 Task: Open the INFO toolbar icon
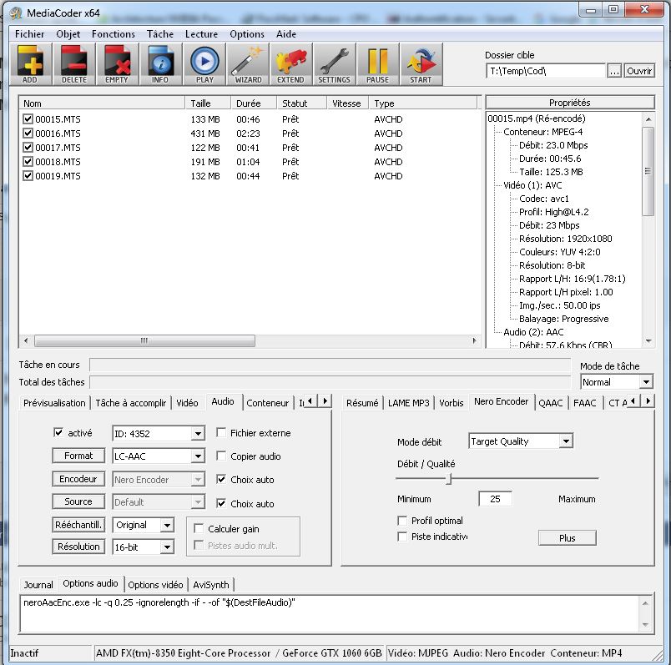(160, 63)
